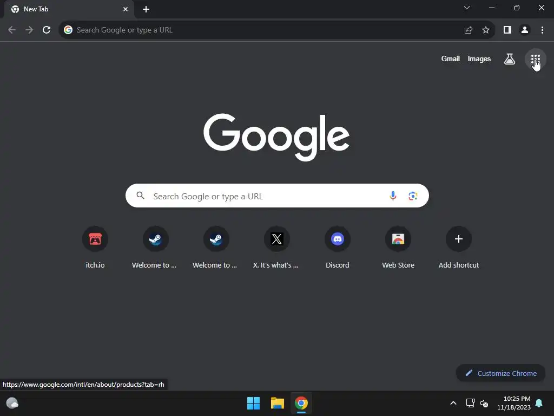This screenshot has width=554, height=416.
Task: Start voice search with microphone icon
Action: point(393,196)
